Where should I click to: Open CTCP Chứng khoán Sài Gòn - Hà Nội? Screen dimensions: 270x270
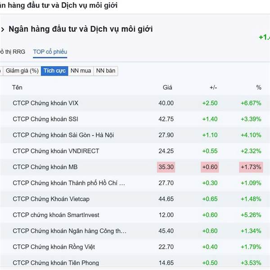coord(63,135)
